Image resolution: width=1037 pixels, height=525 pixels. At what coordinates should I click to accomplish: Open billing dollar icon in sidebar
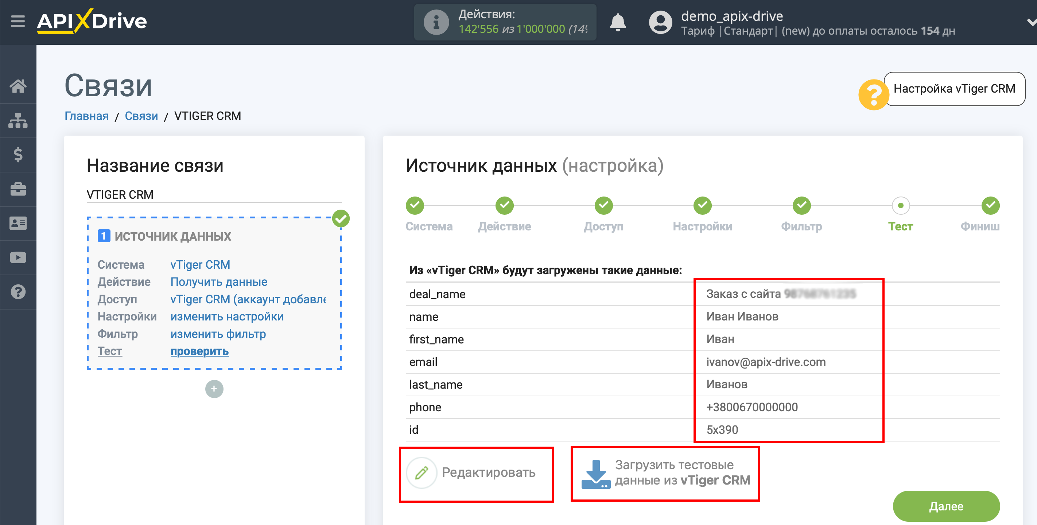point(18,155)
